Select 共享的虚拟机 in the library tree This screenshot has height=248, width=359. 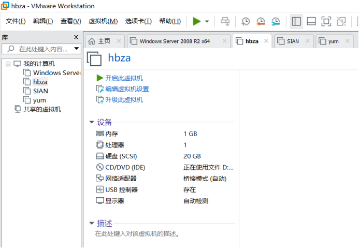click(x=42, y=109)
